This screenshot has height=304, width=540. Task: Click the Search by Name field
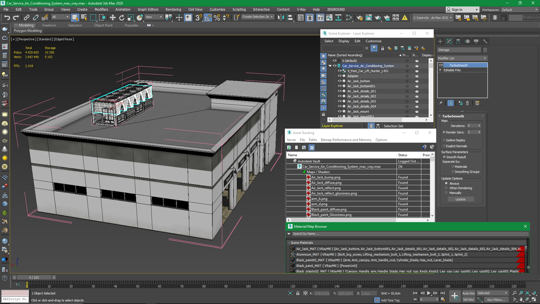tap(410, 234)
